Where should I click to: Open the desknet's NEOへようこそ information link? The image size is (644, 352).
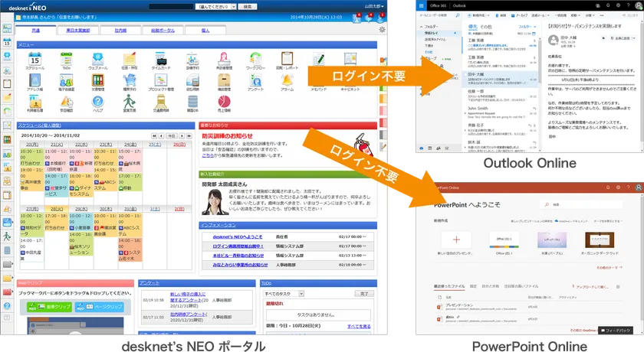pos(238,236)
